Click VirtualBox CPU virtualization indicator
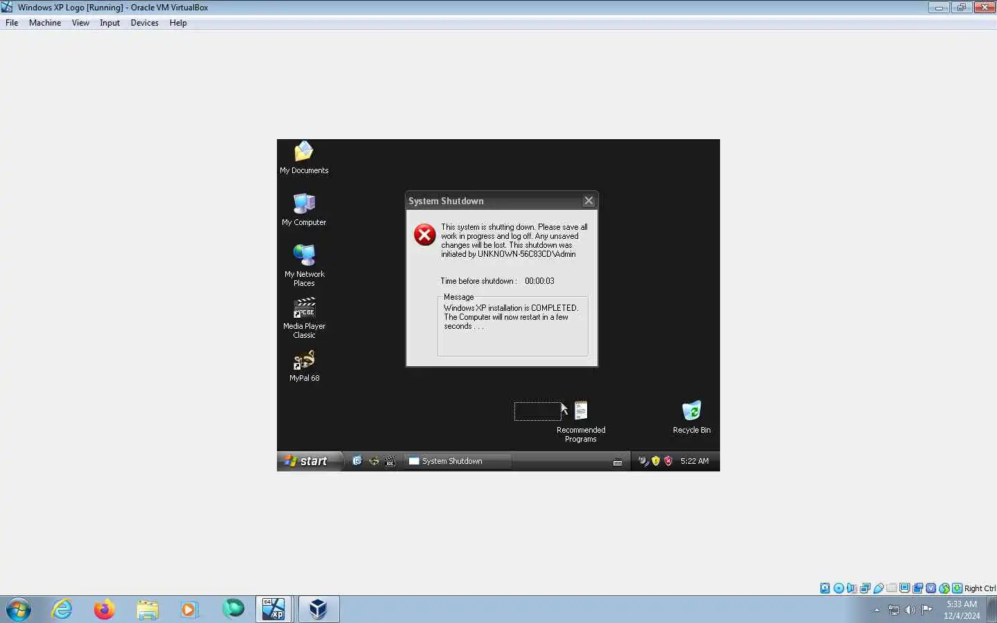The width and height of the screenshot is (997, 623). point(931,588)
